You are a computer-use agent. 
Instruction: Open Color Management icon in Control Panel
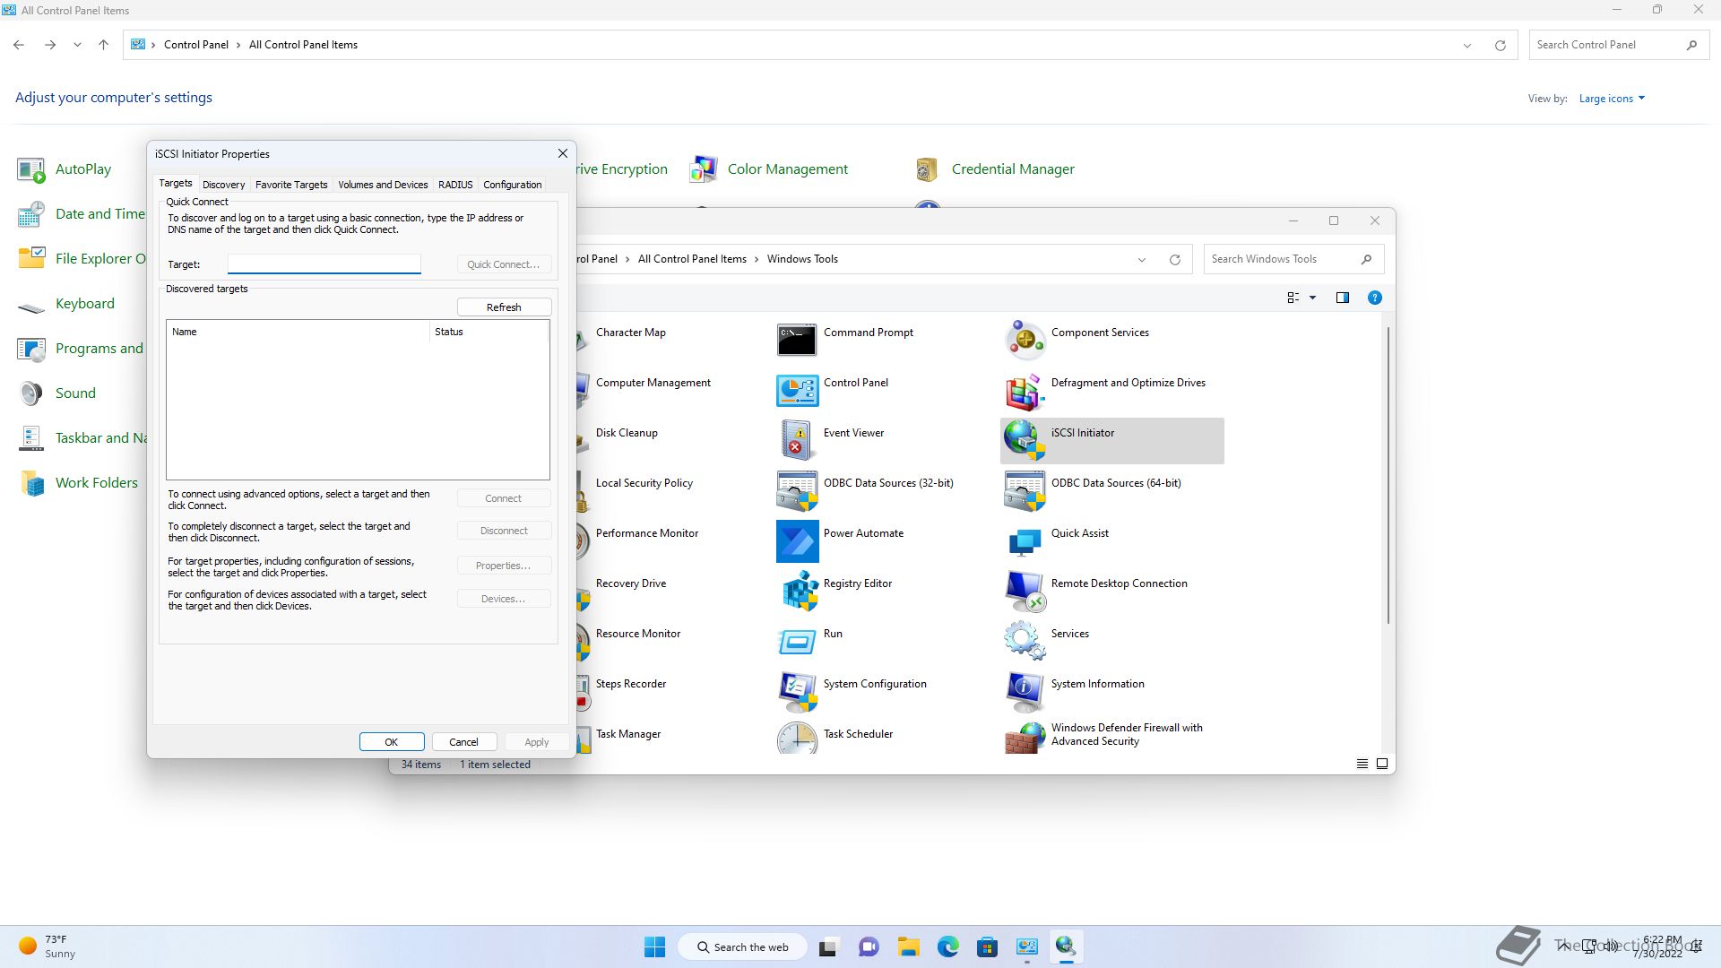pos(704,169)
